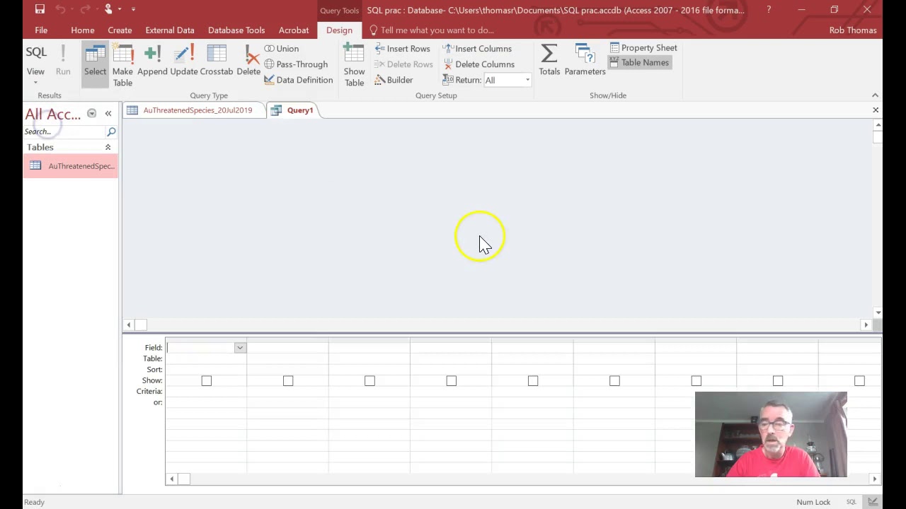Open the Help question mark

click(x=769, y=10)
